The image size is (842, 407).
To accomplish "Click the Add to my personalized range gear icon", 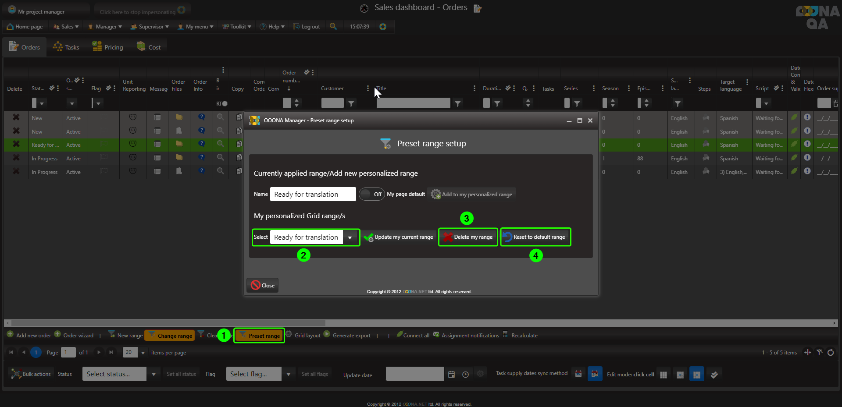I will point(435,194).
